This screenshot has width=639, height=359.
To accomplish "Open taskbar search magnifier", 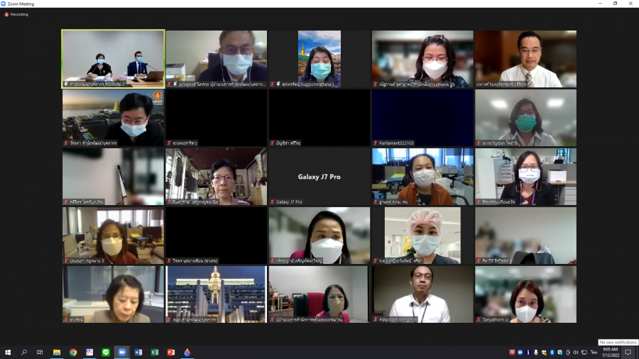I will (x=24, y=352).
